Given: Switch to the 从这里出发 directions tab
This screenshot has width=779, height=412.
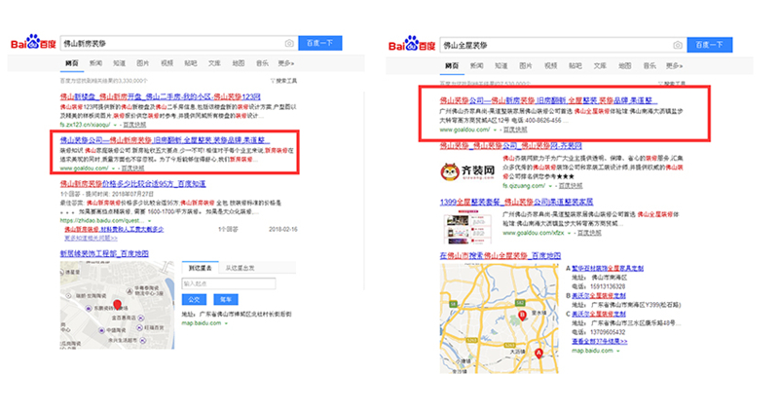Looking at the screenshot, I should click(240, 268).
